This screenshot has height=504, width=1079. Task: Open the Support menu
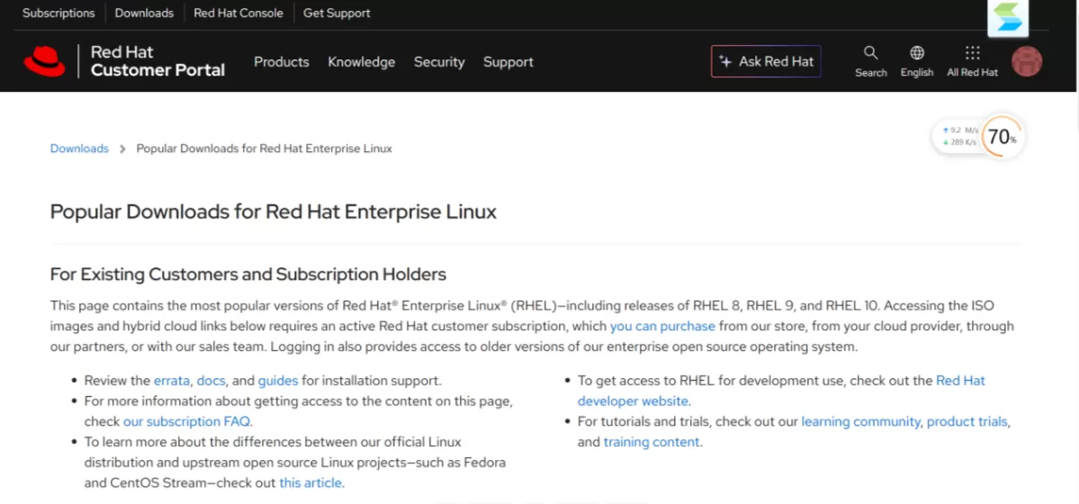(x=508, y=62)
